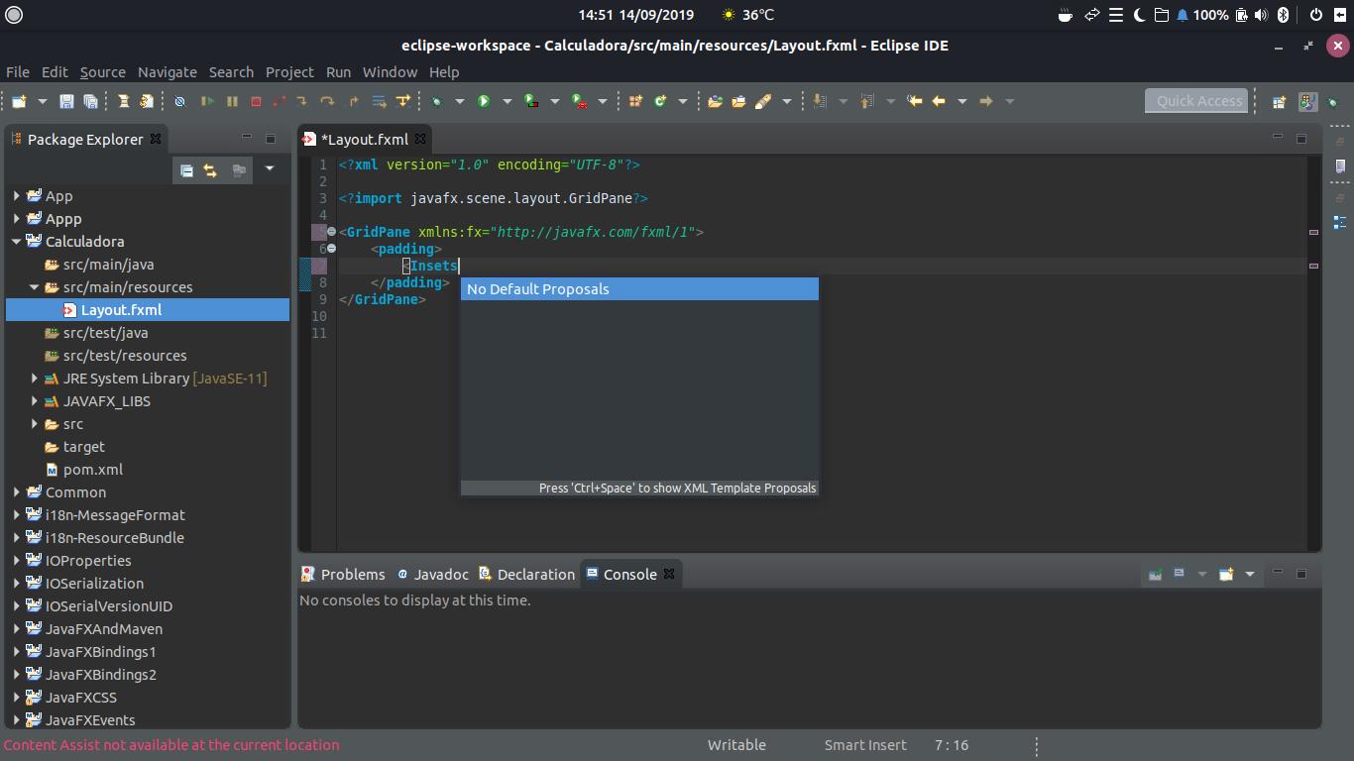The image size is (1354, 761).
Task: Switch to the Problems tab
Action: pos(343,575)
